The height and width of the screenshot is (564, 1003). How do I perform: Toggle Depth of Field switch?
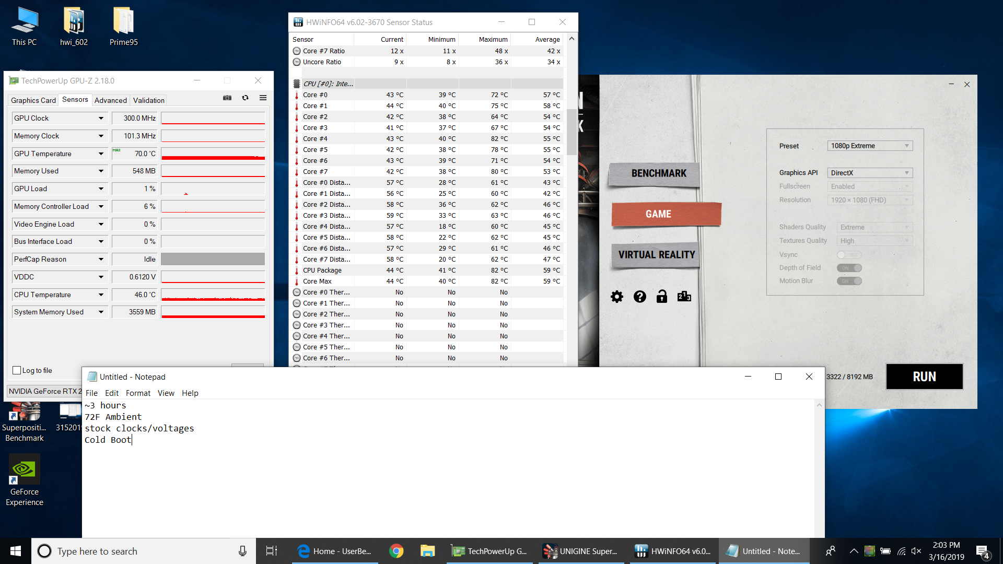849,268
